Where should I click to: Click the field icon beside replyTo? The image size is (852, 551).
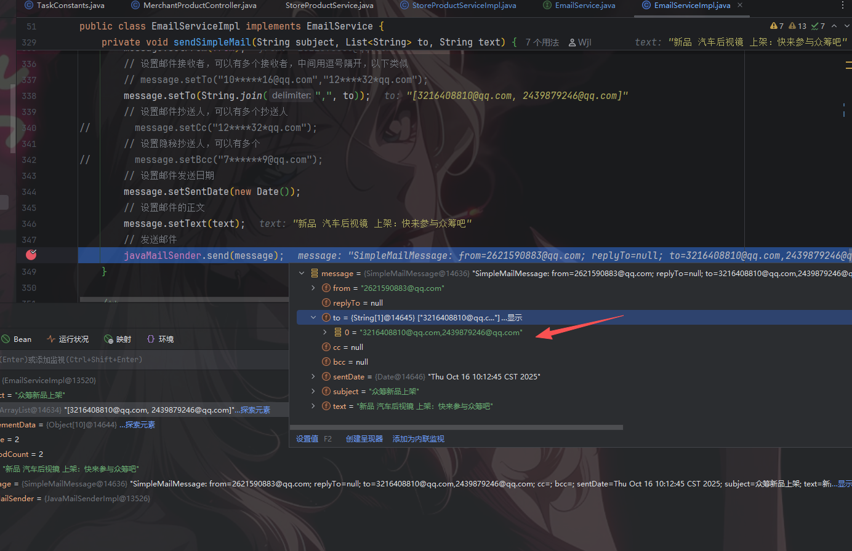(x=326, y=303)
